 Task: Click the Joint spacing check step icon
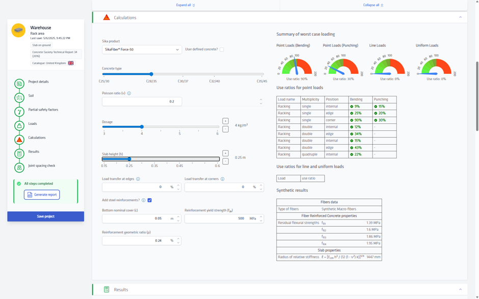coord(19,168)
